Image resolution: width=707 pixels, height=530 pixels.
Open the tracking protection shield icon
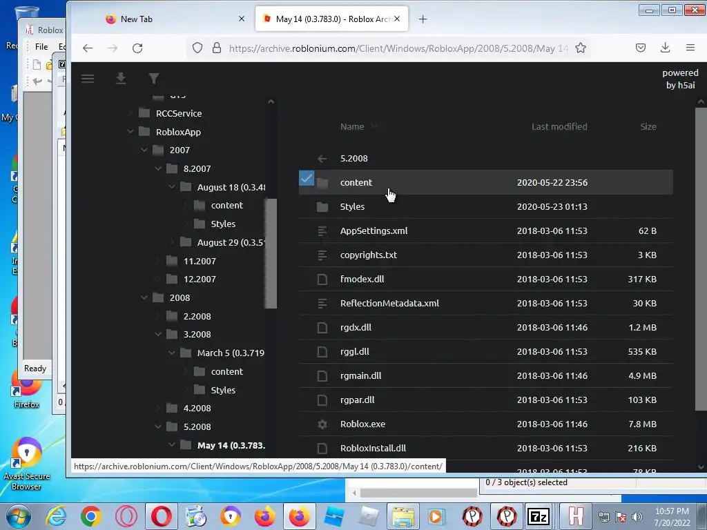click(197, 48)
